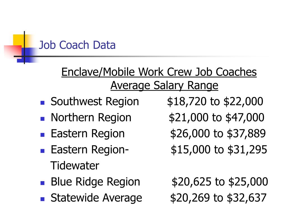The width and height of the screenshot is (287, 215).
Task: Click the red square in the logo
Action: click(x=12, y=52)
